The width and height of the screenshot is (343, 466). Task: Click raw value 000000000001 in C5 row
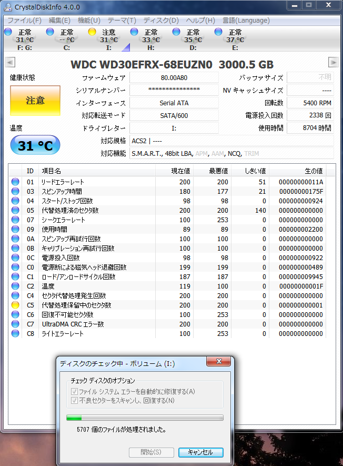300,305
